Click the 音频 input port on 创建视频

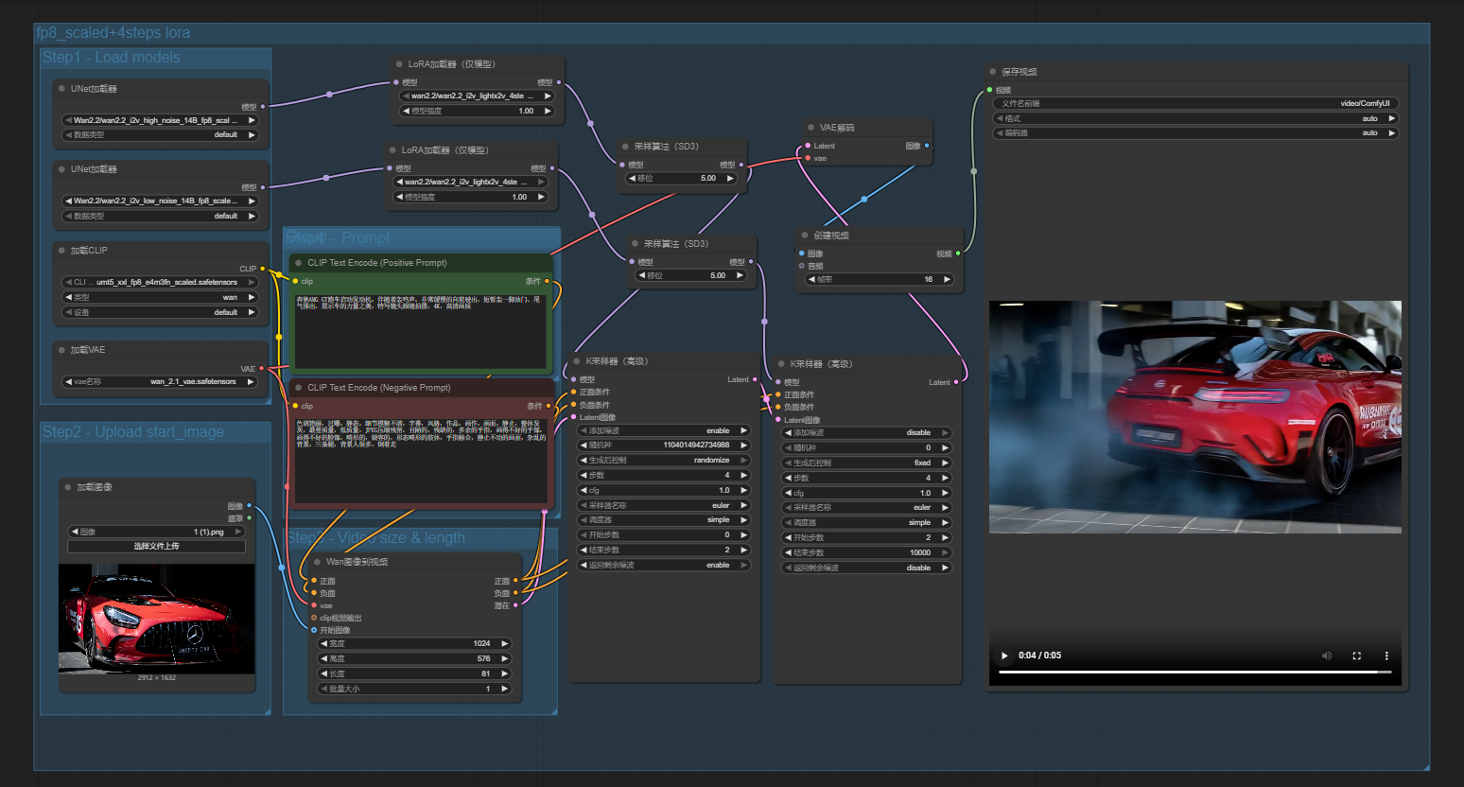(802, 266)
